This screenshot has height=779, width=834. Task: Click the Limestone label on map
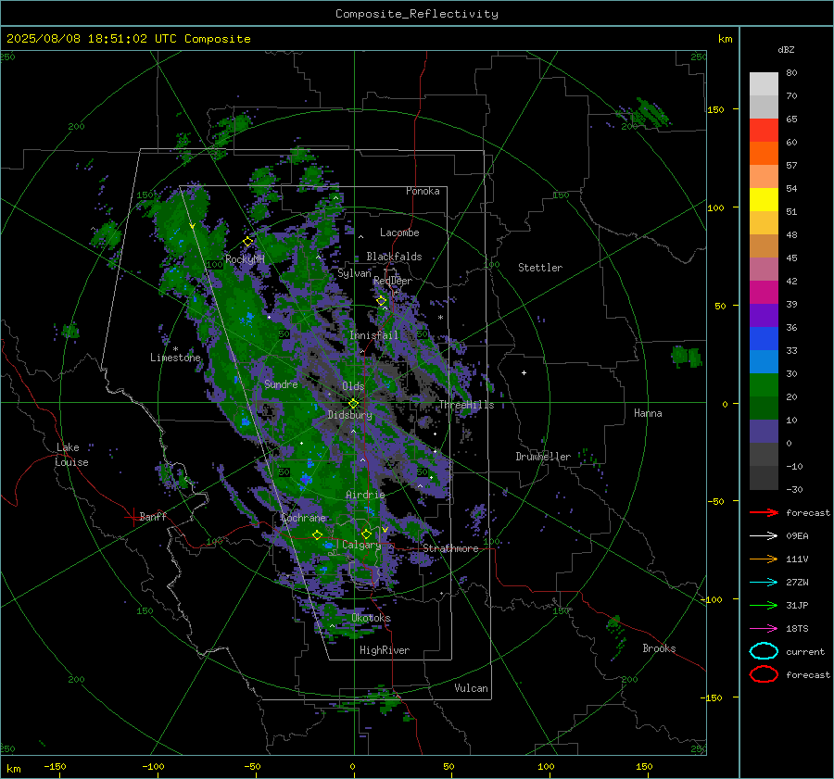click(x=175, y=358)
